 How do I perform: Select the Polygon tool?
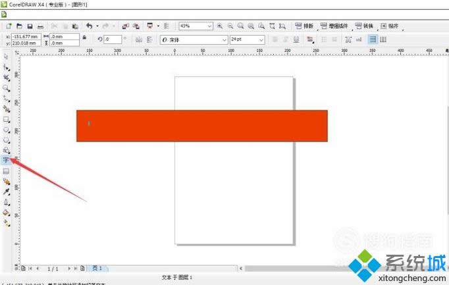pos(7,140)
